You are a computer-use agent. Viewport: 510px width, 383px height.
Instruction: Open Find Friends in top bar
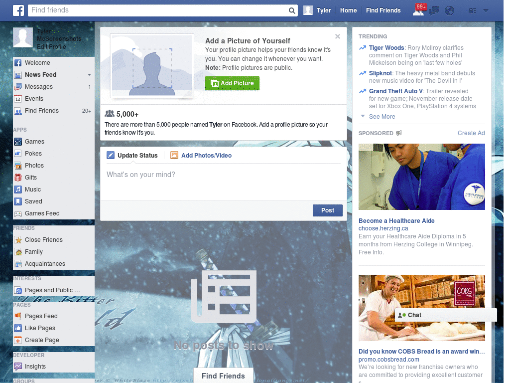pyautogui.click(x=383, y=10)
